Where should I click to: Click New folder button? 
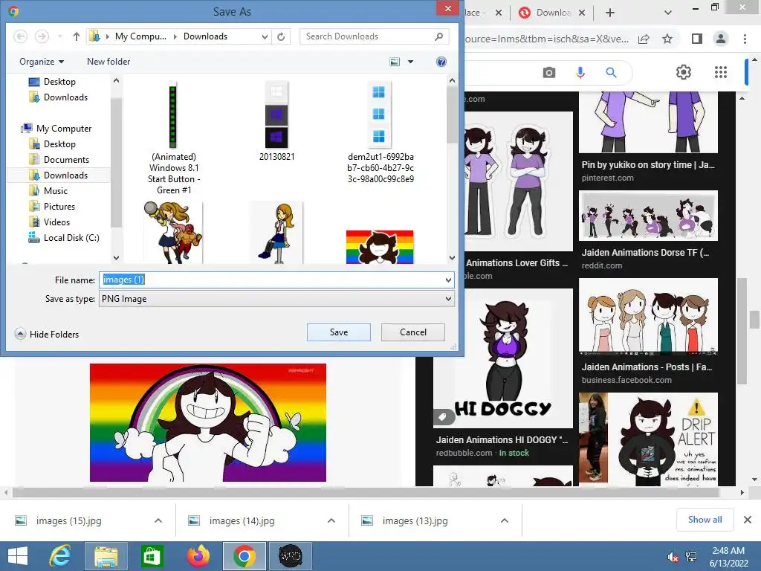109,62
